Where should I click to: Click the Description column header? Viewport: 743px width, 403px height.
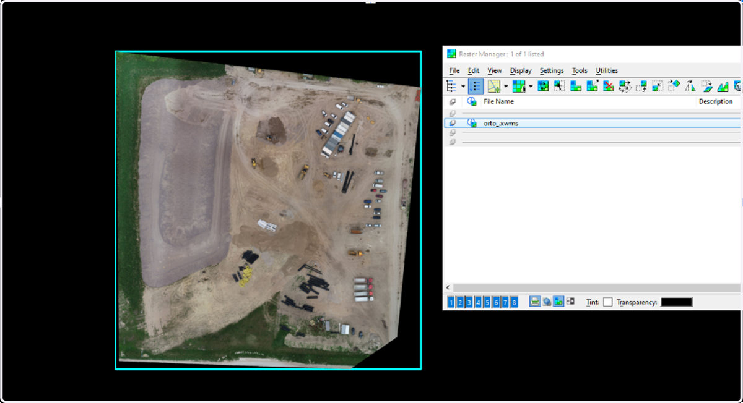point(715,101)
